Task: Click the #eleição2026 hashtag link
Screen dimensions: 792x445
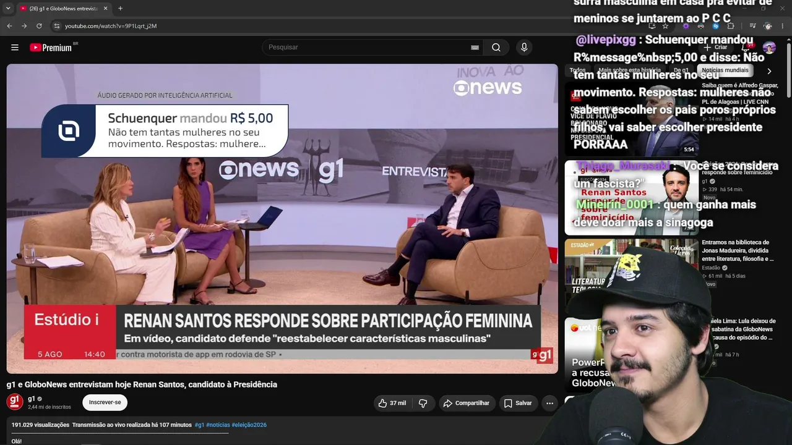Action: point(249,425)
